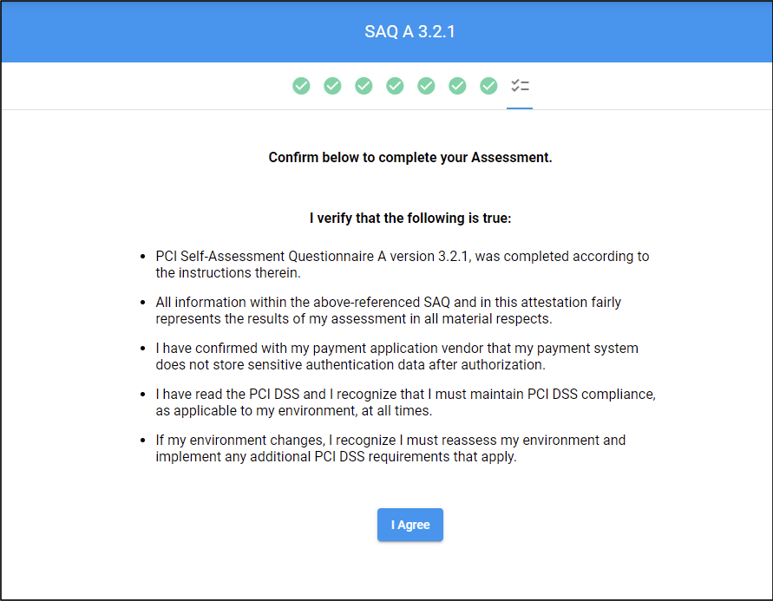Click the statement about reassessing environment changes
The image size is (773, 601).
click(390, 448)
